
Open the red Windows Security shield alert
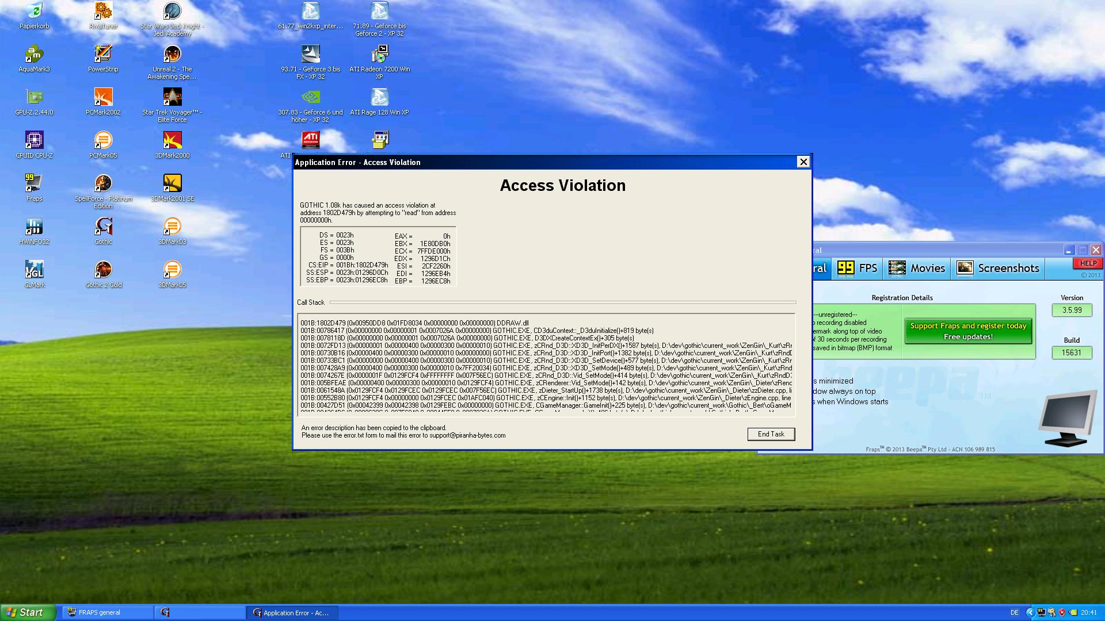(x=1062, y=612)
